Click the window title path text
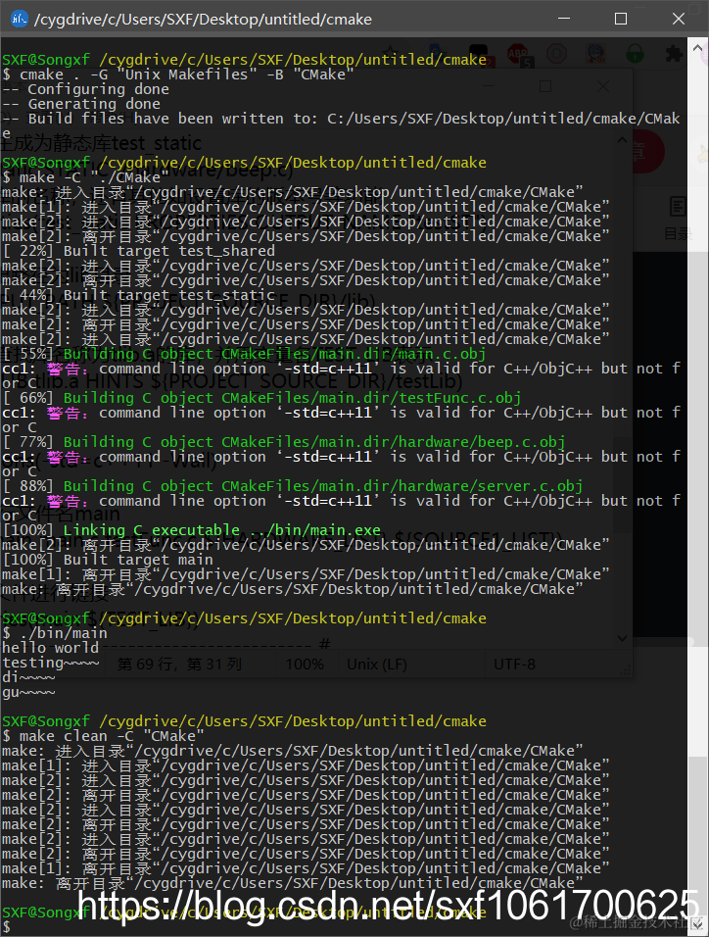The width and height of the screenshot is (709, 937). (203, 20)
